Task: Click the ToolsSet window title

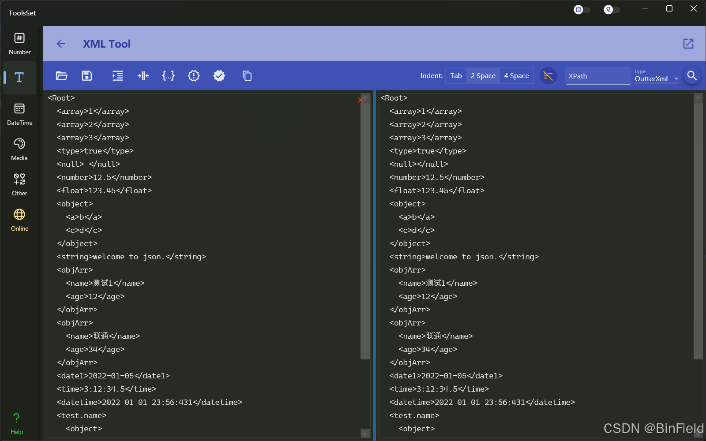Action: tap(22, 13)
